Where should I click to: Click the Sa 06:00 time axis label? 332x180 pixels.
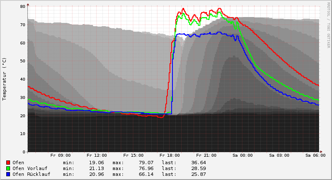click(x=315, y=155)
